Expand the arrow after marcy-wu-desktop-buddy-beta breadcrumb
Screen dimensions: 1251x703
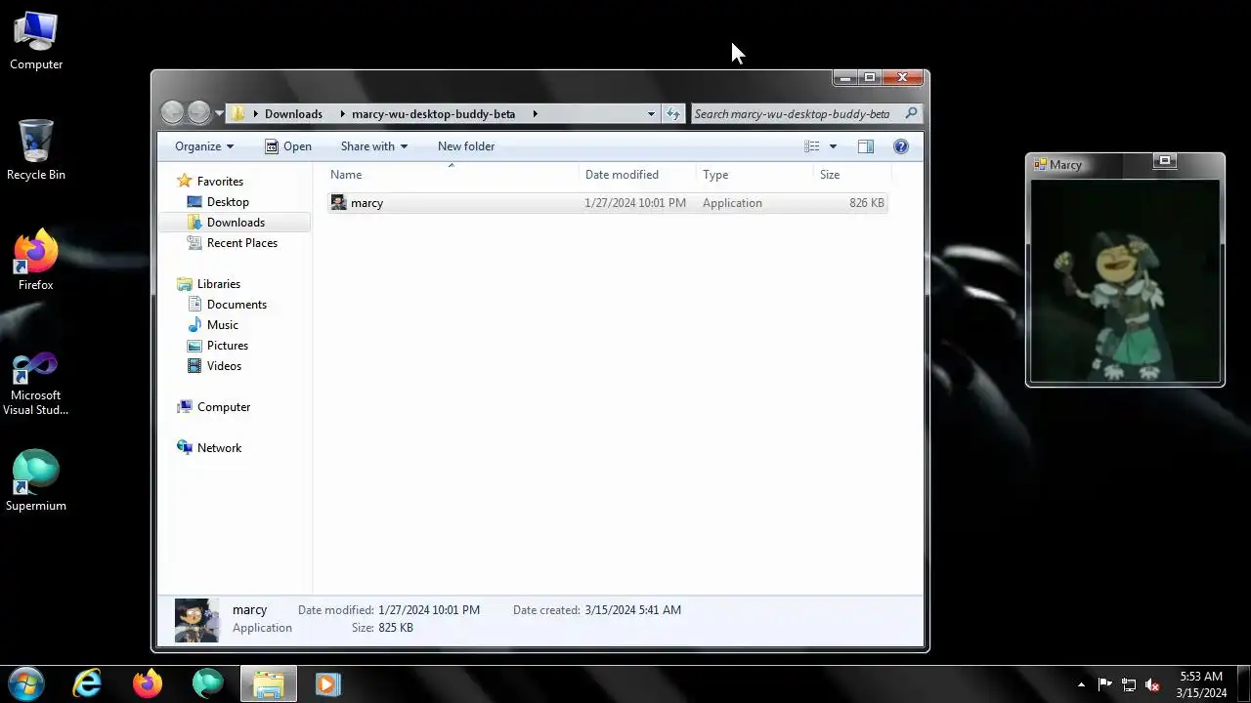tap(535, 114)
